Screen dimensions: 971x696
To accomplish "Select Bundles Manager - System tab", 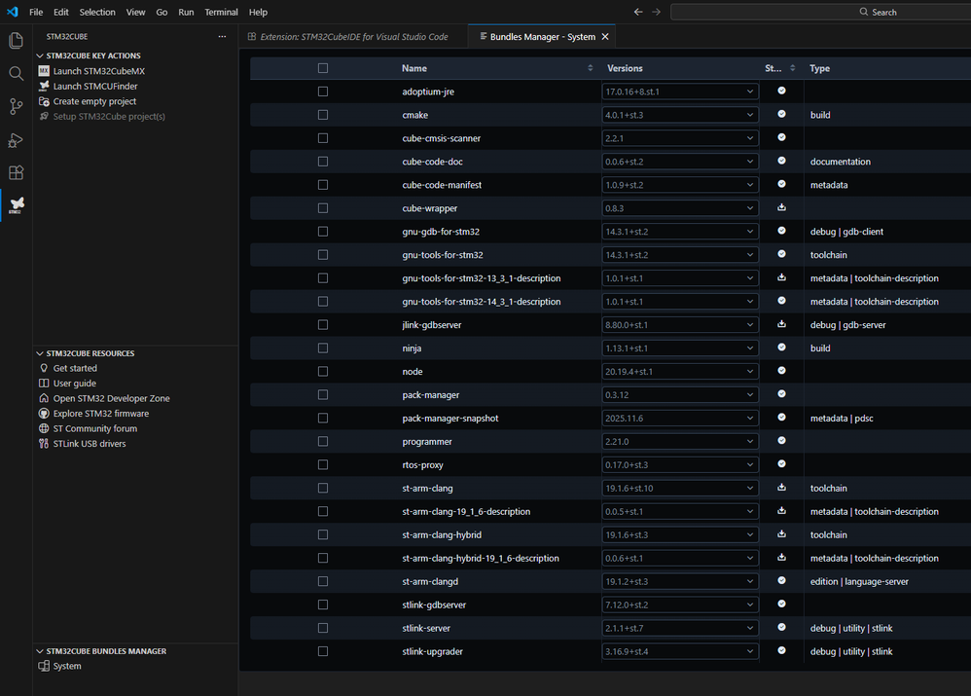I will (542, 37).
